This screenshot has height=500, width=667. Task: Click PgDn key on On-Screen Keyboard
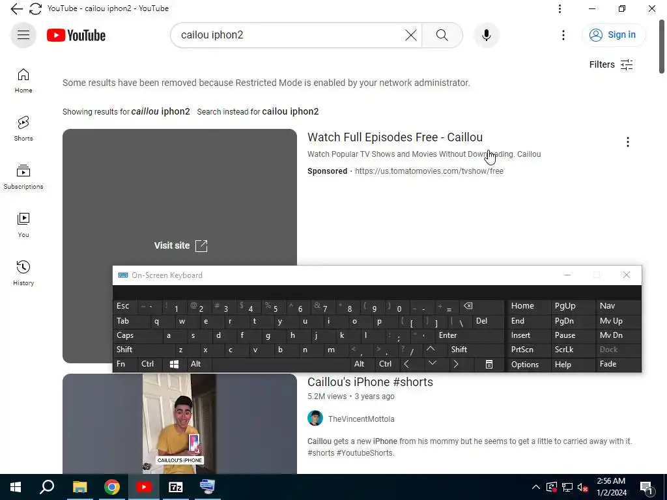click(573, 322)
